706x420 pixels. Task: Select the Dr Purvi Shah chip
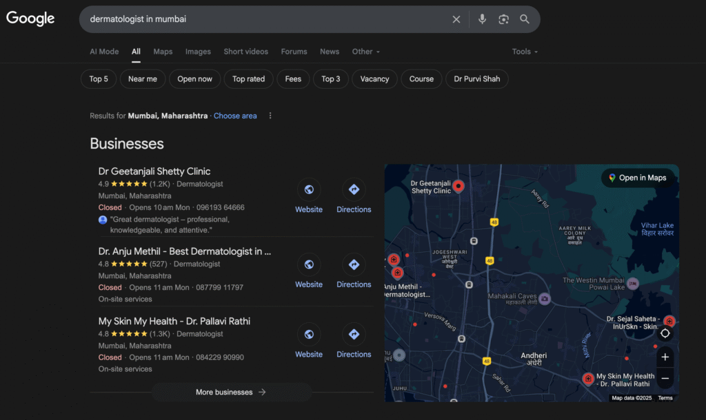click(477, 79)
